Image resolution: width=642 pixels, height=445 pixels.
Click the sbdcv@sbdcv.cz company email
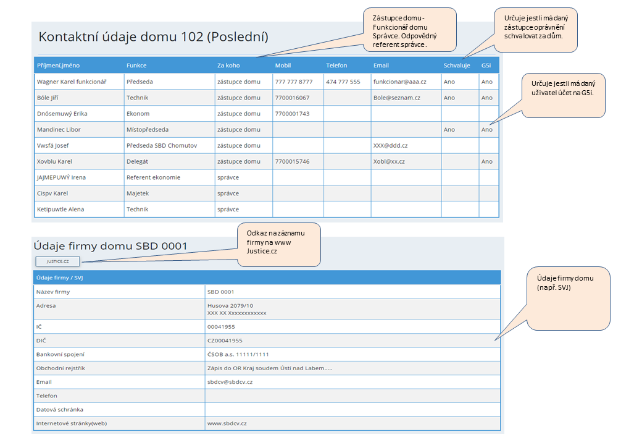[230, 382]
